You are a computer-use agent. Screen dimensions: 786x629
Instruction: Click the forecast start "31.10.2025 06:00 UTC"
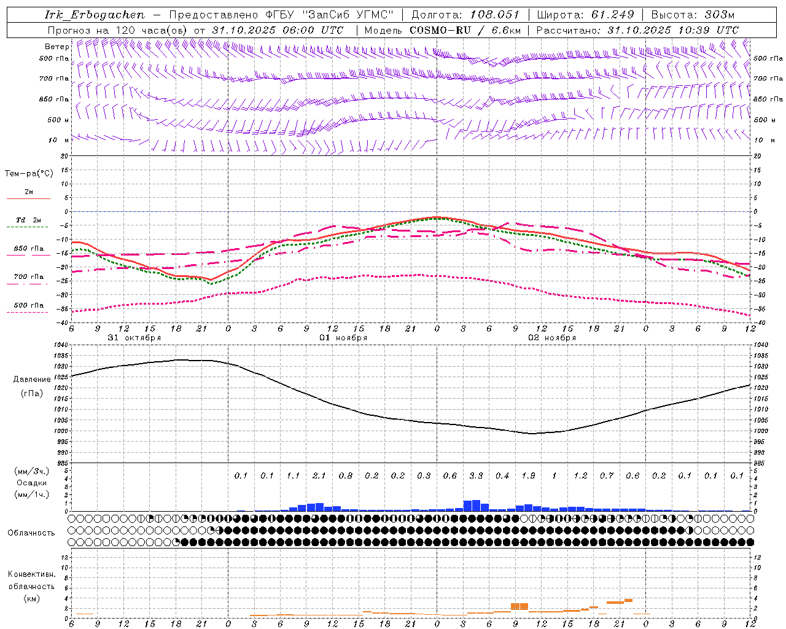point(278,30)
